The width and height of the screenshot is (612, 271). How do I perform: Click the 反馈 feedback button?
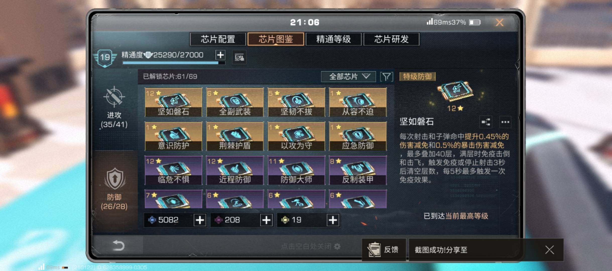point(384,250)
